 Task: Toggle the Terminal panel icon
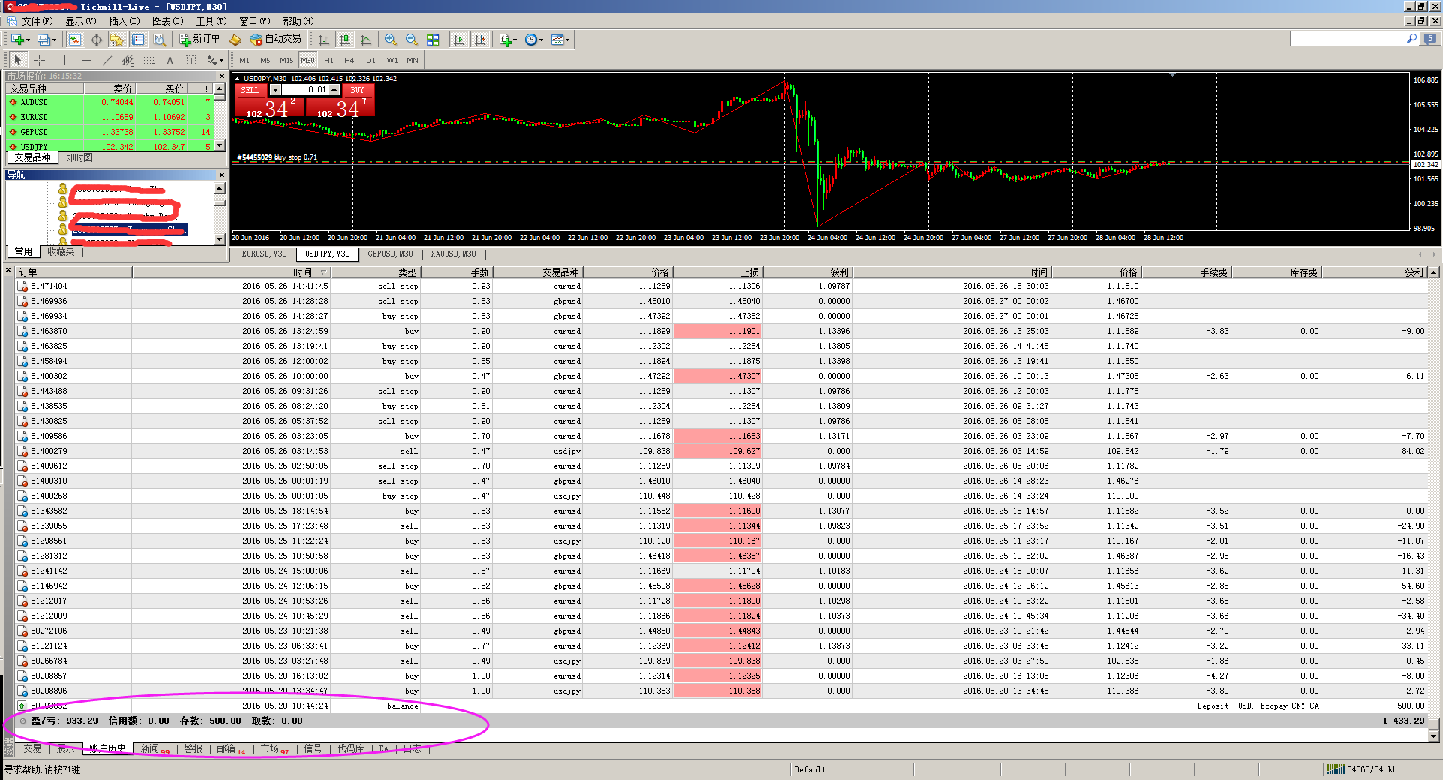point(138,40)
